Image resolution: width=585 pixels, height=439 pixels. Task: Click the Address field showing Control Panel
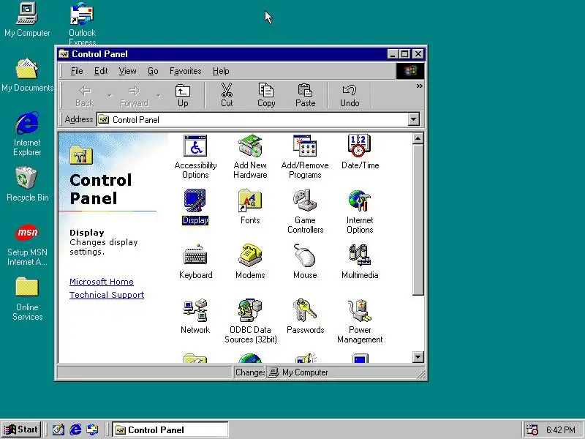point(252,119)
